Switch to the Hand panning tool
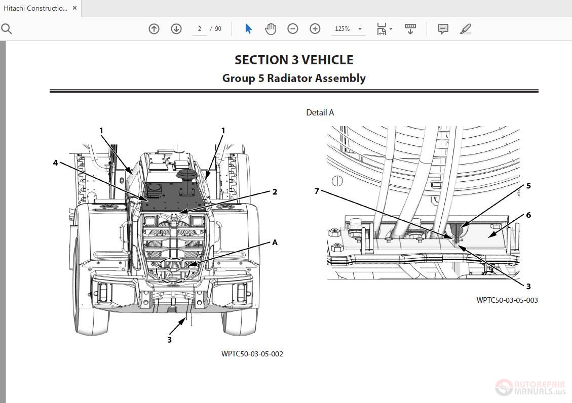 271,29
